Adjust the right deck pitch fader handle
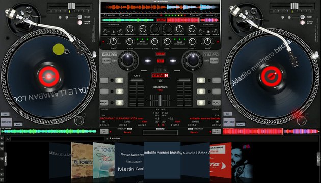The width and height of the screenshot is (321, 183). point(295,6)
